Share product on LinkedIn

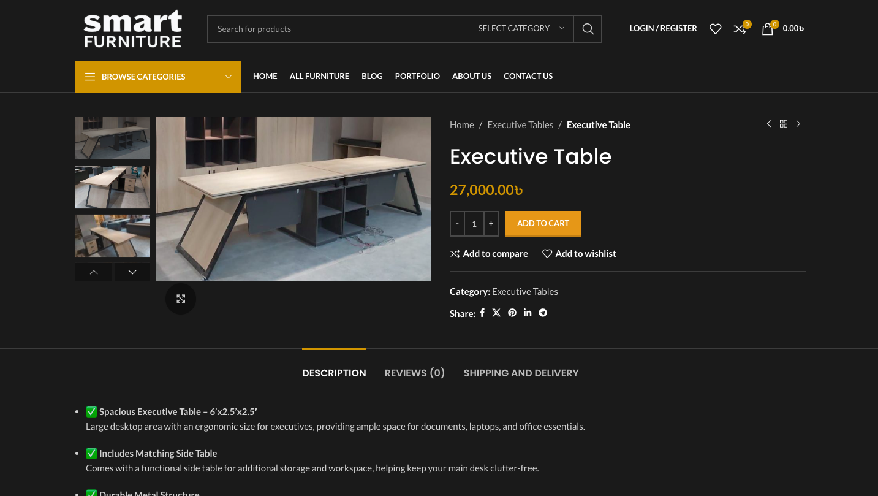coord(528,313)
